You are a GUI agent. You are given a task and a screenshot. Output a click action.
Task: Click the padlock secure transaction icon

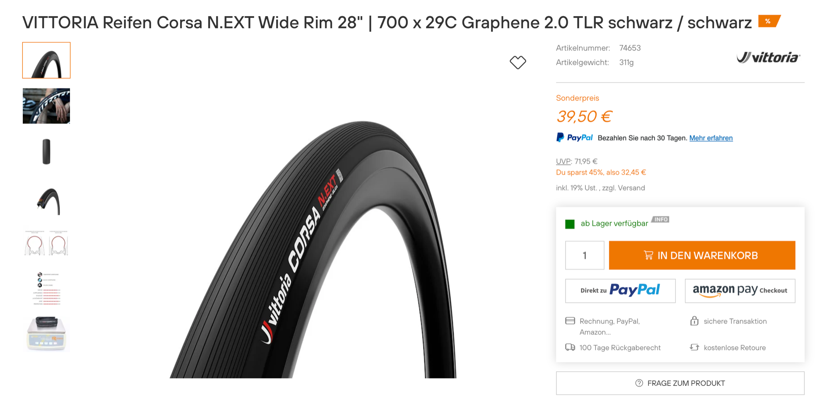click(694, 321)
